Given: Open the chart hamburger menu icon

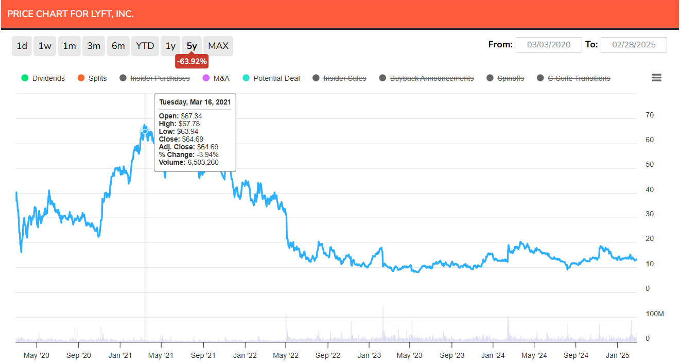Looking at the screenshot, I should click(x=656, y=78).
